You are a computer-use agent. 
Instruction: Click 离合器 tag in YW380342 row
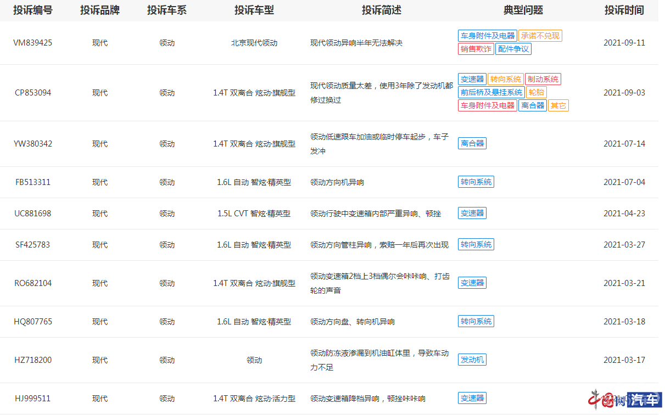[x=472, y=143]
